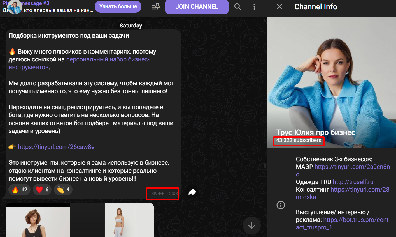Open the 'персональный набор бизнес-инструментов' link
This screenshot has width=396, height=237.
79,63
